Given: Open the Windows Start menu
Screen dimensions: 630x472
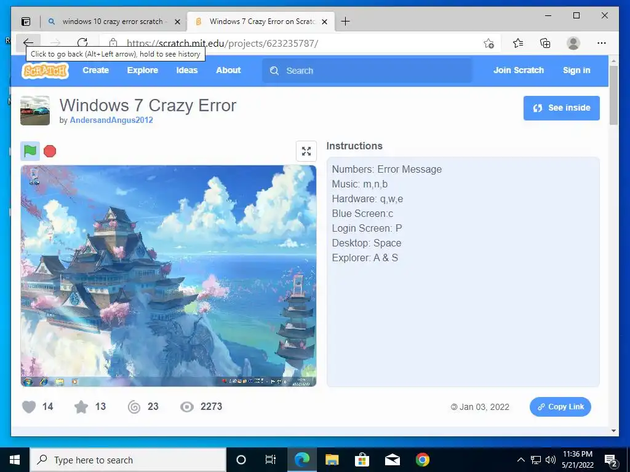Looking at the screenshot, I should [15, 460].
